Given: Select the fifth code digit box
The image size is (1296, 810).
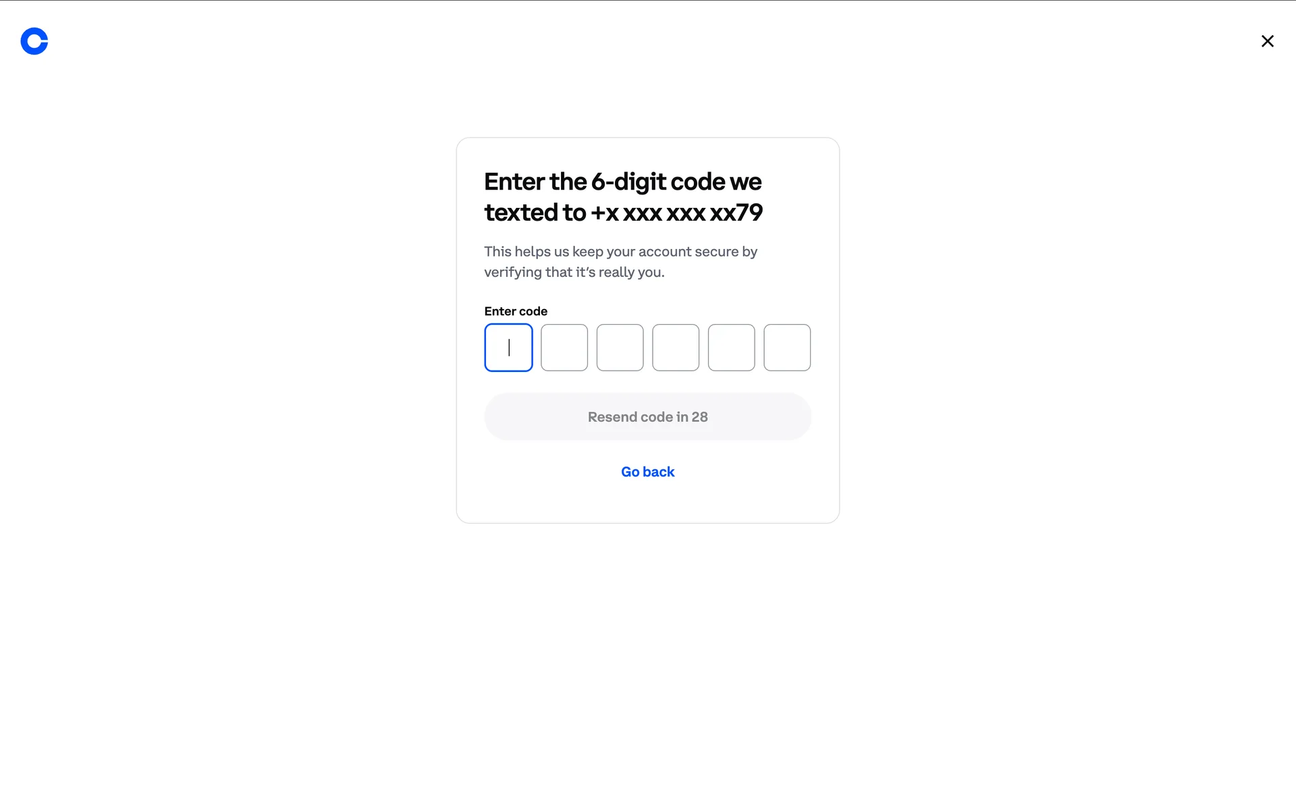Looking at the screenshot, I should (731, 348).
